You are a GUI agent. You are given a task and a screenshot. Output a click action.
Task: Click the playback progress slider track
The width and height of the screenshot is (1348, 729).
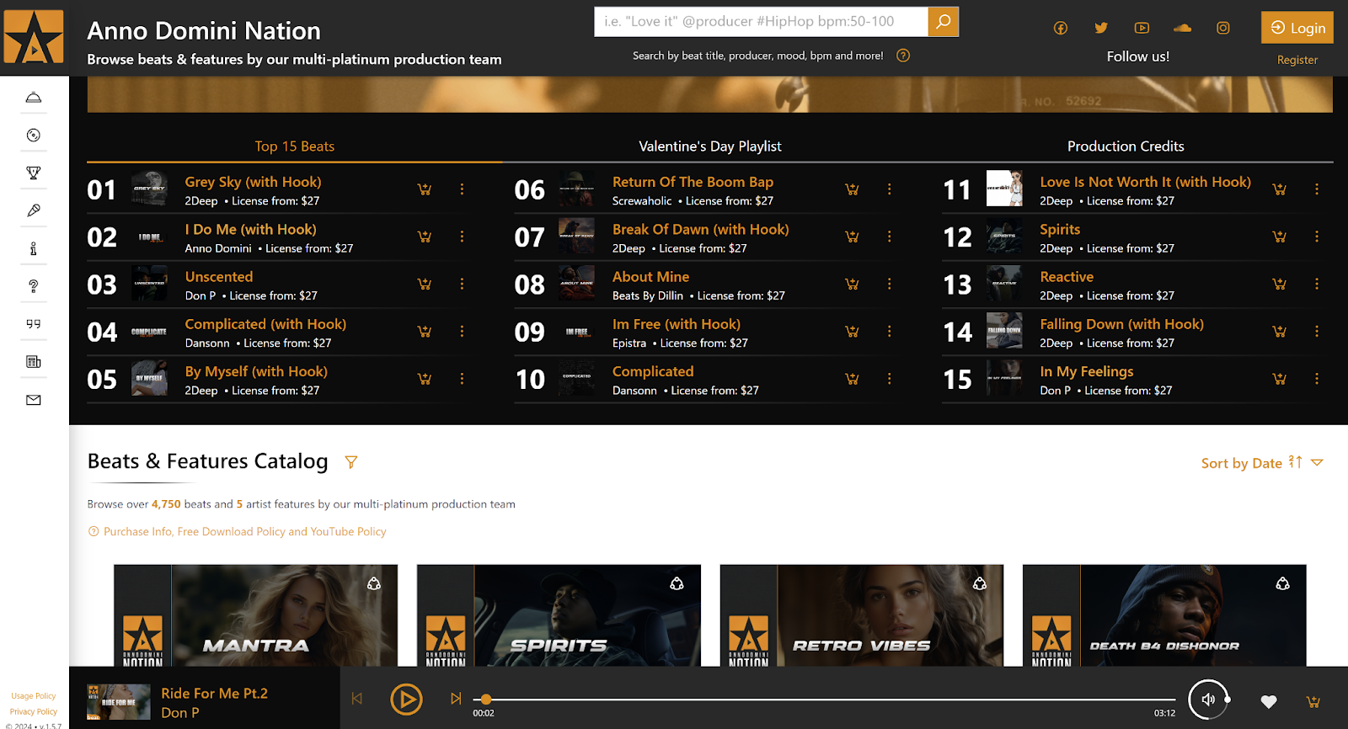825,700
